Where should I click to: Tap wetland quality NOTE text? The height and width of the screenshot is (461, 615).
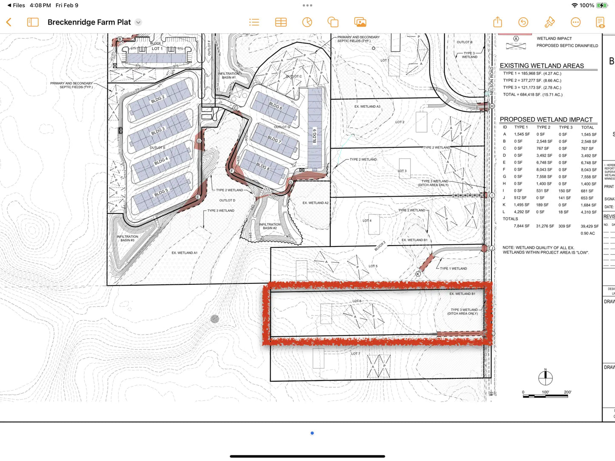point(546,250)
